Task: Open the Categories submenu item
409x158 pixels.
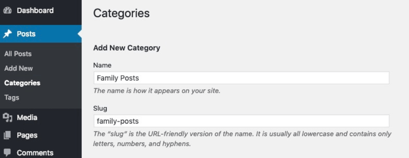Action: pos(22,83)
